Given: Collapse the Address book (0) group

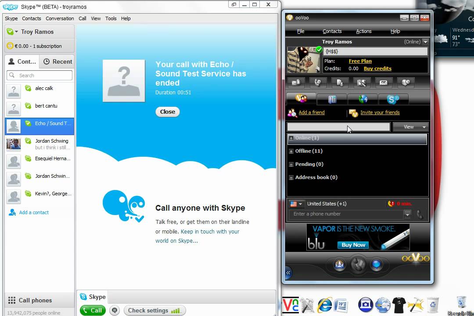Looking at the screenshot, I should [291, 178].
